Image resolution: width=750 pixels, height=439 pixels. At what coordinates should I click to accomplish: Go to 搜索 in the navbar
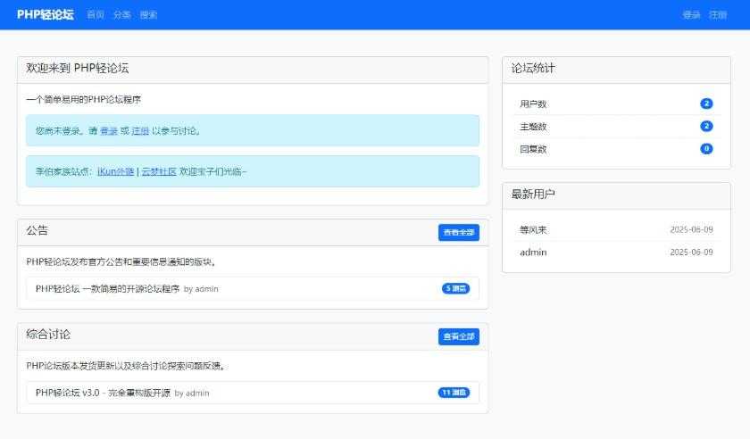click(148, 15)
